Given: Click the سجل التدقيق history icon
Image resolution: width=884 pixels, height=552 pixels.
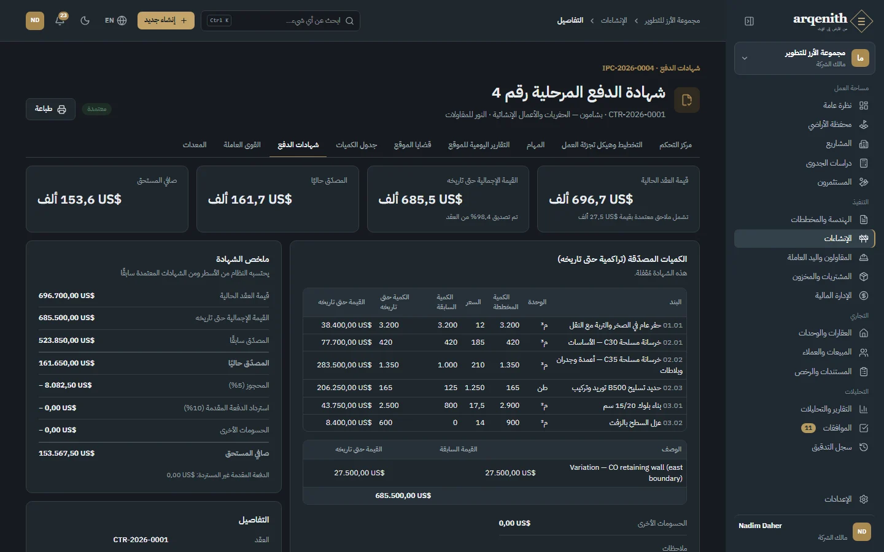Looking at the screenshot, I should pos(864,447).
